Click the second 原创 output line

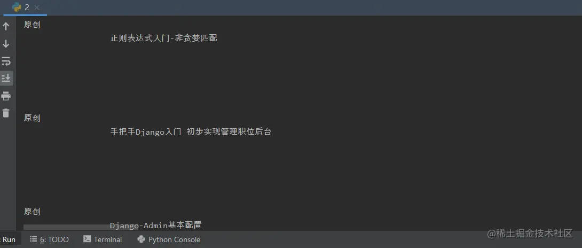pyautogui.click(x=32, y=118)
